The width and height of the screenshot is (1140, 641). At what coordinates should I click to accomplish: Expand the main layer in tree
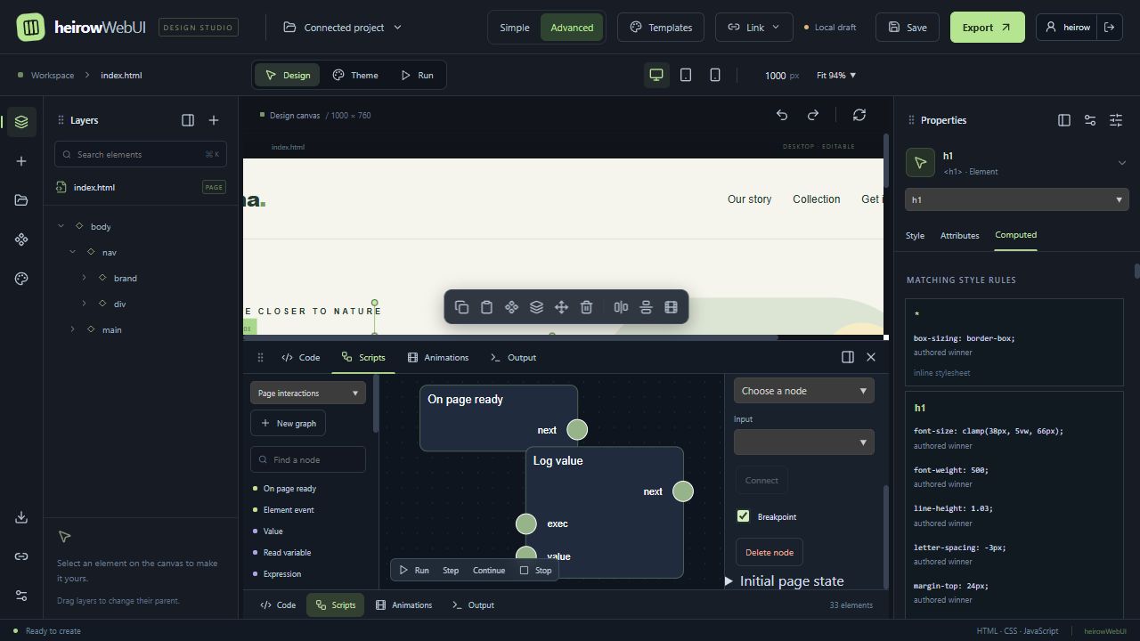point(73,329)
